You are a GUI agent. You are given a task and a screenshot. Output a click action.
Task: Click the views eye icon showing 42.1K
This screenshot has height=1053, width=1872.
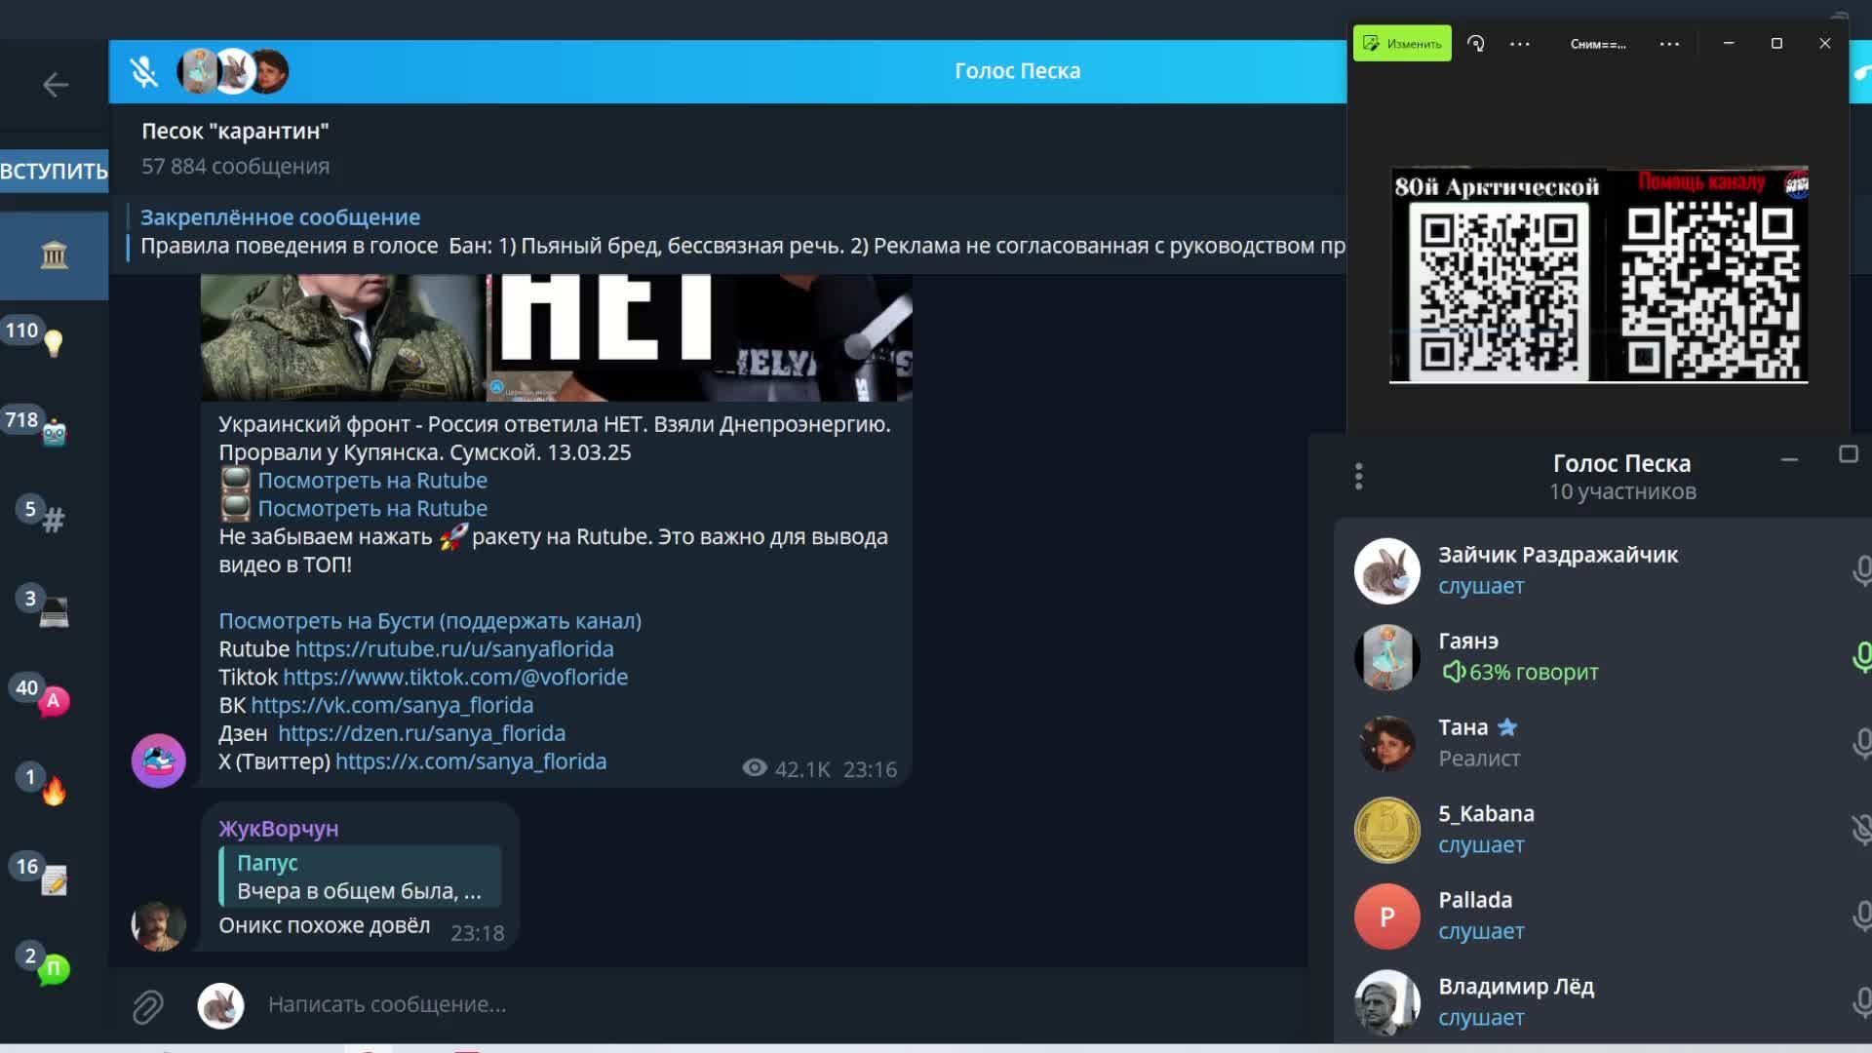(755, 768)
